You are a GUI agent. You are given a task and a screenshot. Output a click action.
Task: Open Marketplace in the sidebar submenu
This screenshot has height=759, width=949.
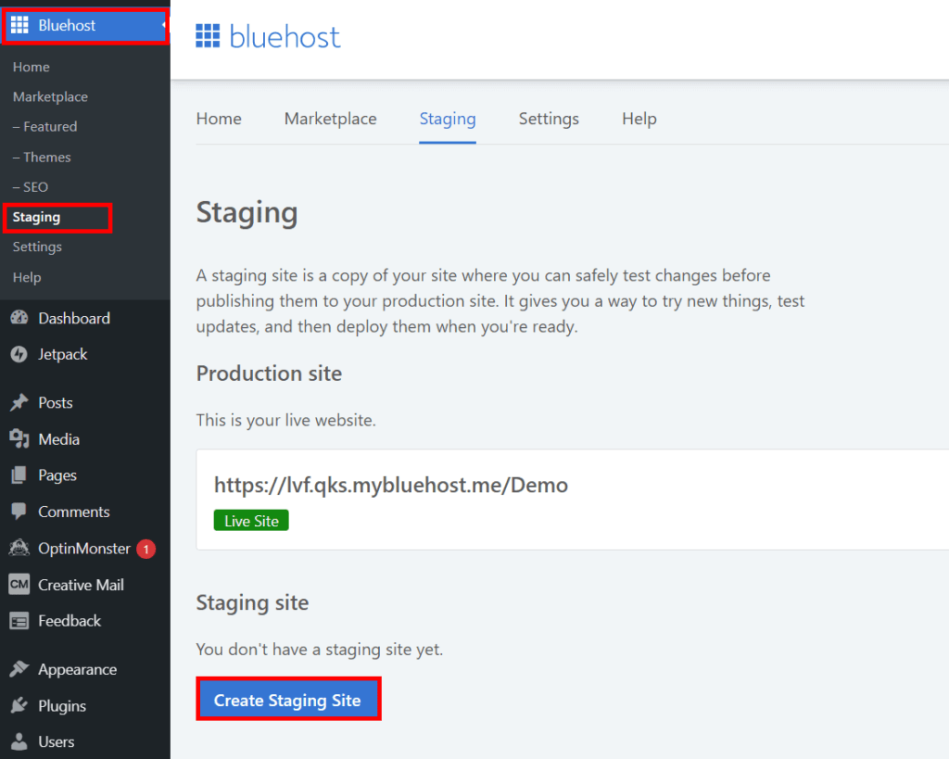point(50,96)
